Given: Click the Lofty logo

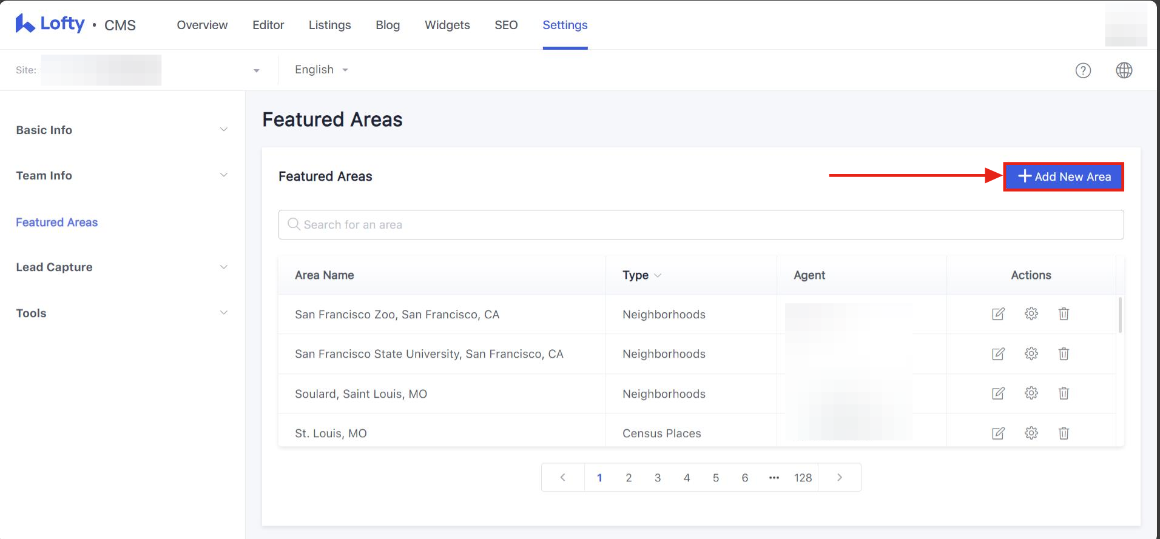Looking at the screenshot, I should (x=50, y=24).
